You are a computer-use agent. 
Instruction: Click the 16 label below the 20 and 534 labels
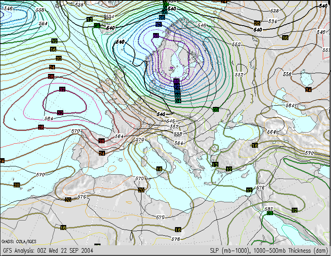285,38
